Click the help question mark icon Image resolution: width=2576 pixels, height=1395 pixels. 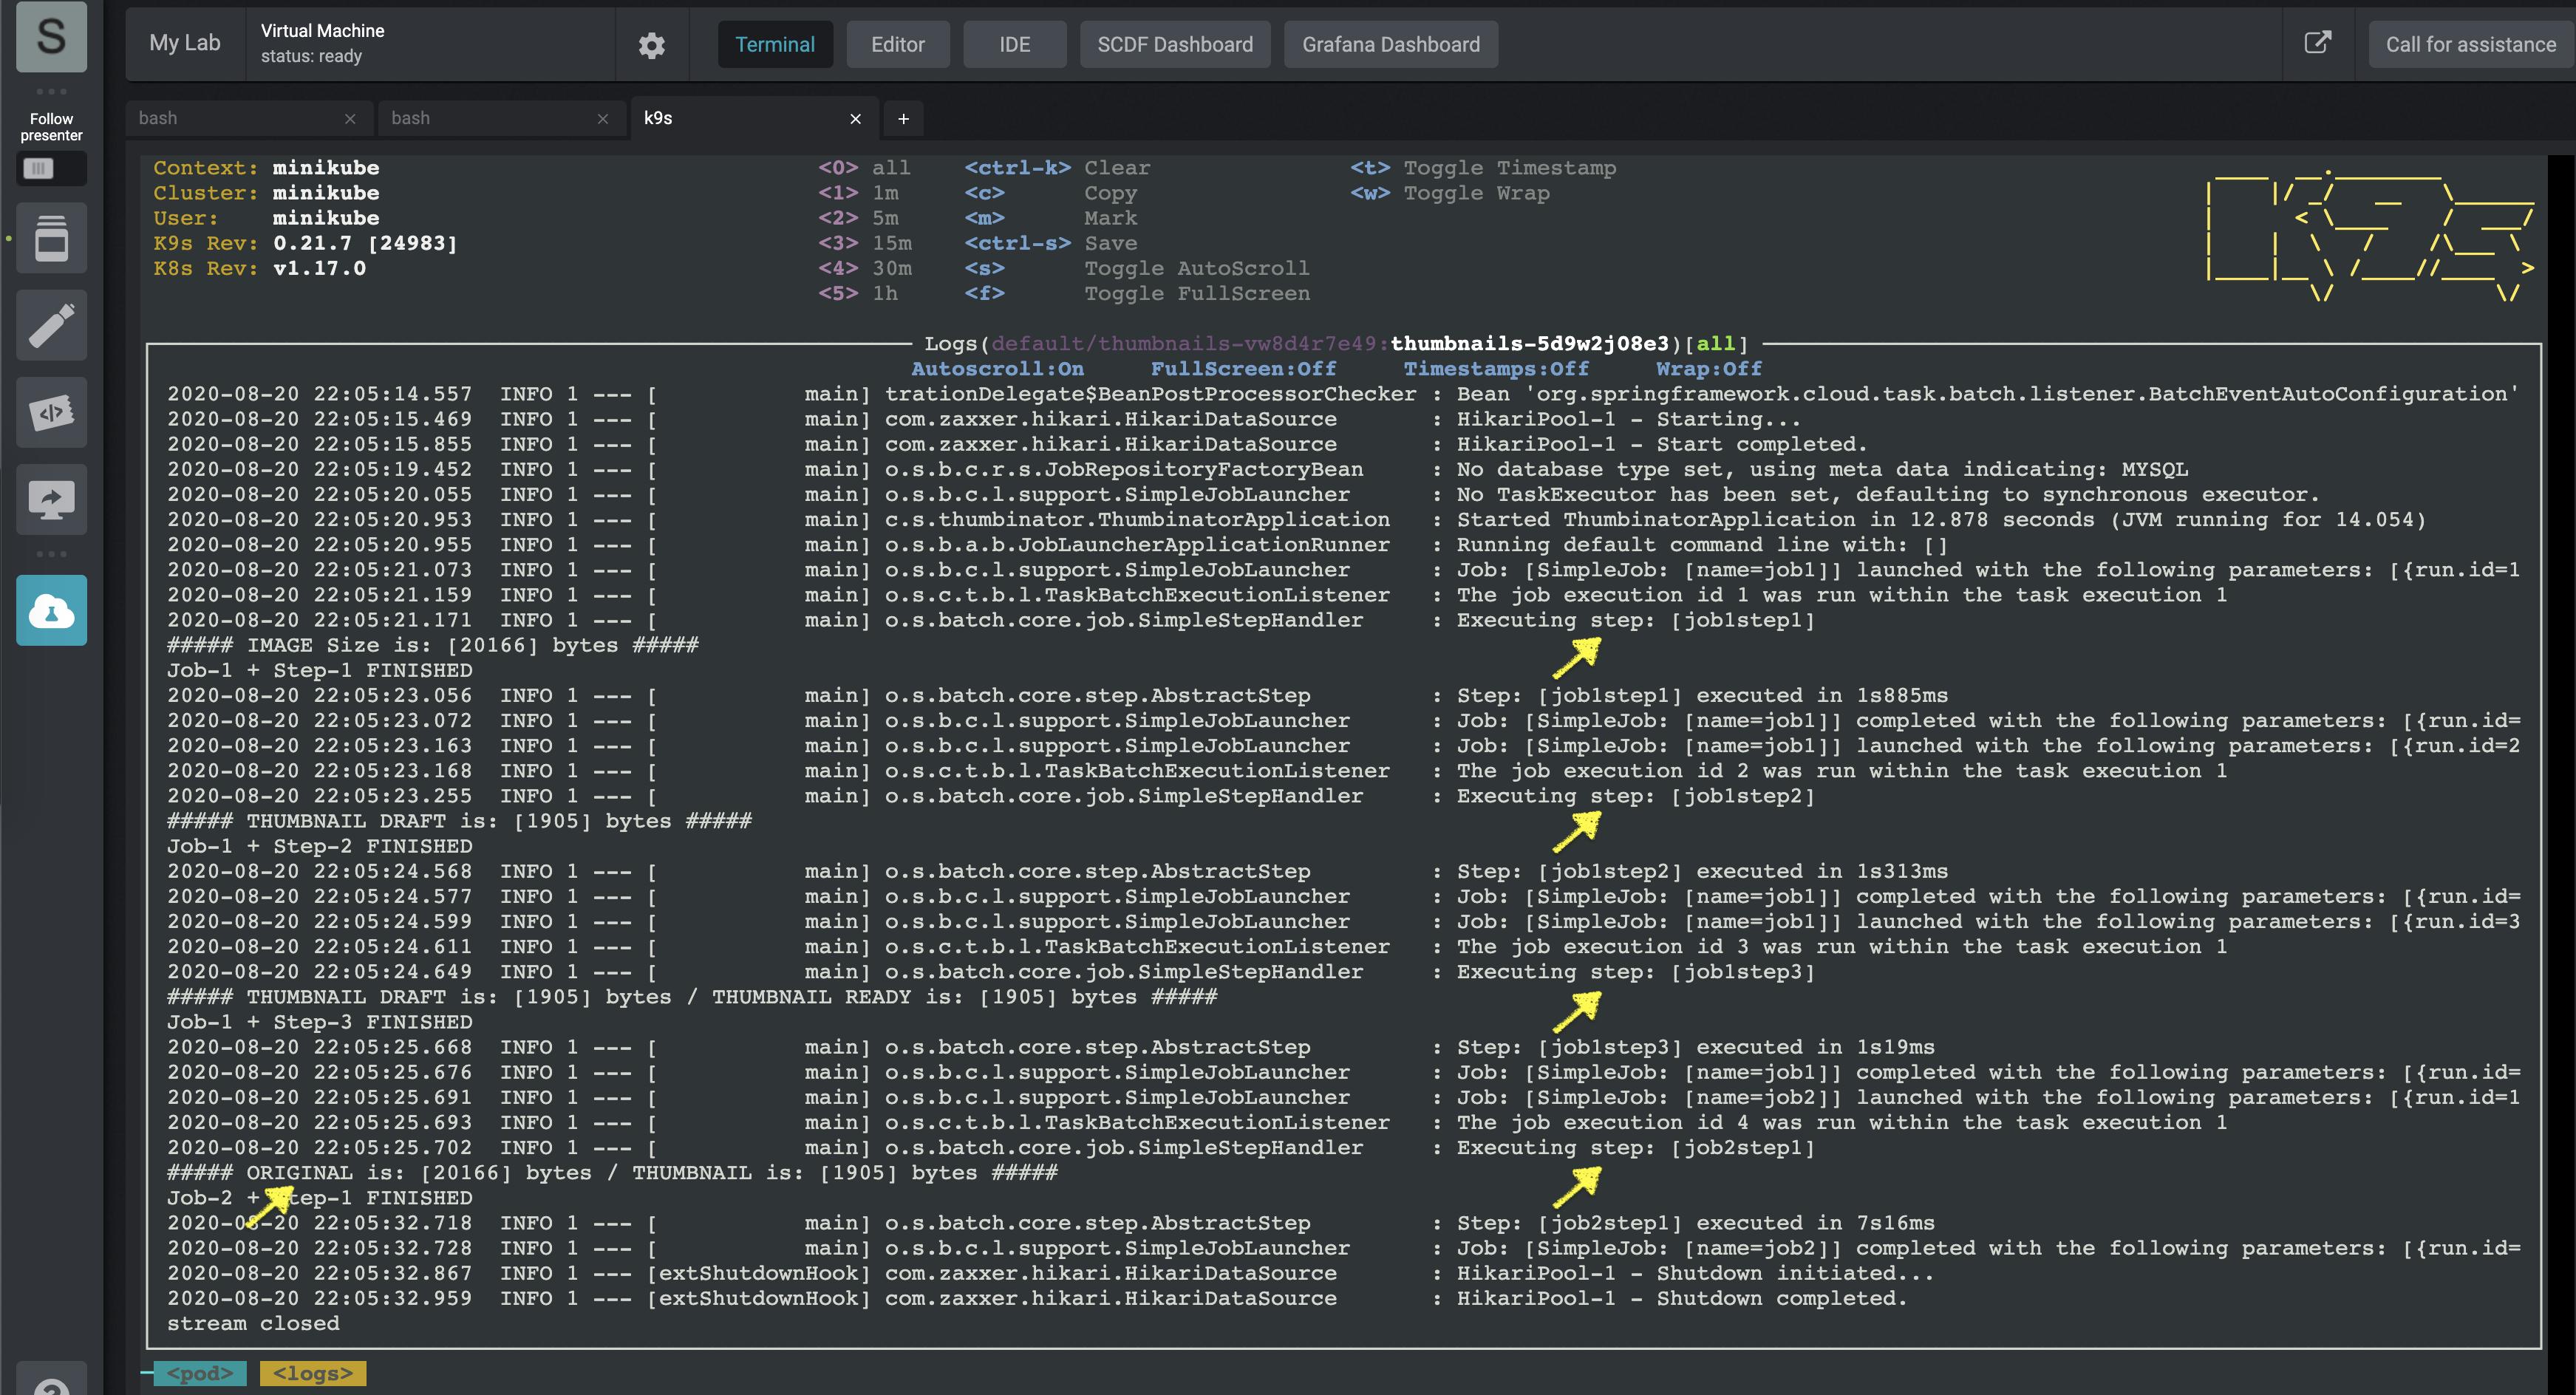[51, 1385]
